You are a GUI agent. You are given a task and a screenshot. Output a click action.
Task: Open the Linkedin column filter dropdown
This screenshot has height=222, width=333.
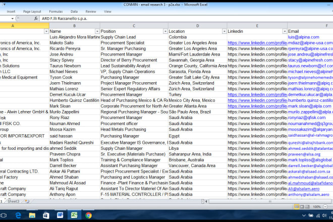(285, 31)
